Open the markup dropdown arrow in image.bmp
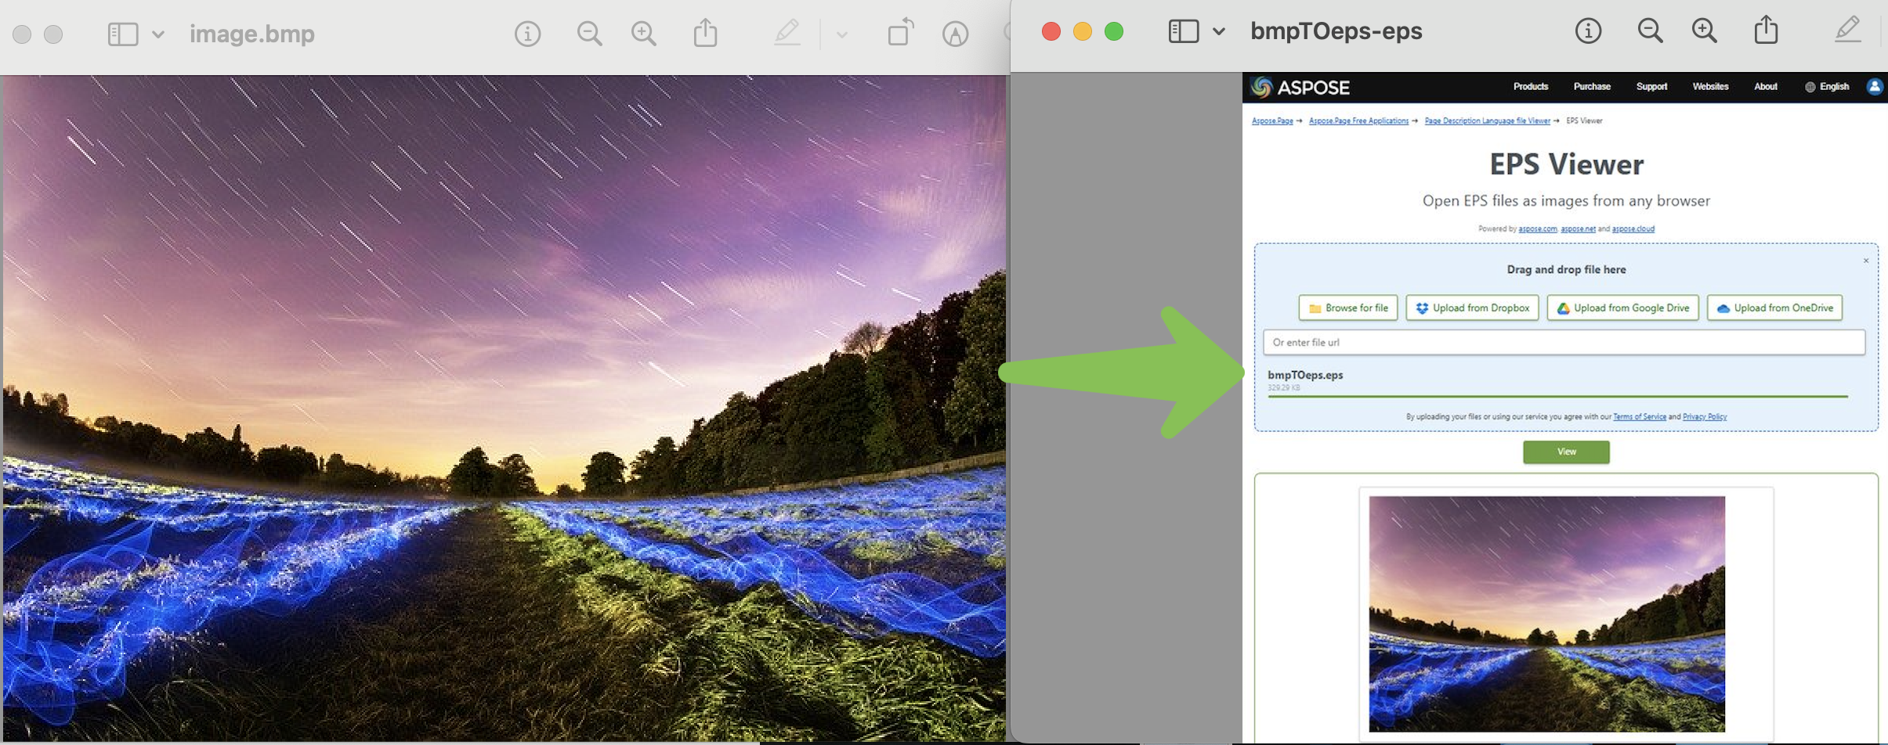This screenshot has height=745, width=1888. pyautogui.click(x=842, y=34)
